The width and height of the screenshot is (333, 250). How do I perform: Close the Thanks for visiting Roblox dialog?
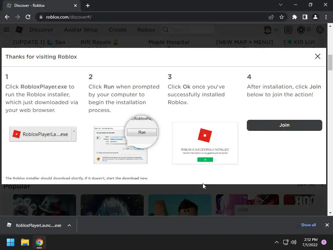point(317,56)
